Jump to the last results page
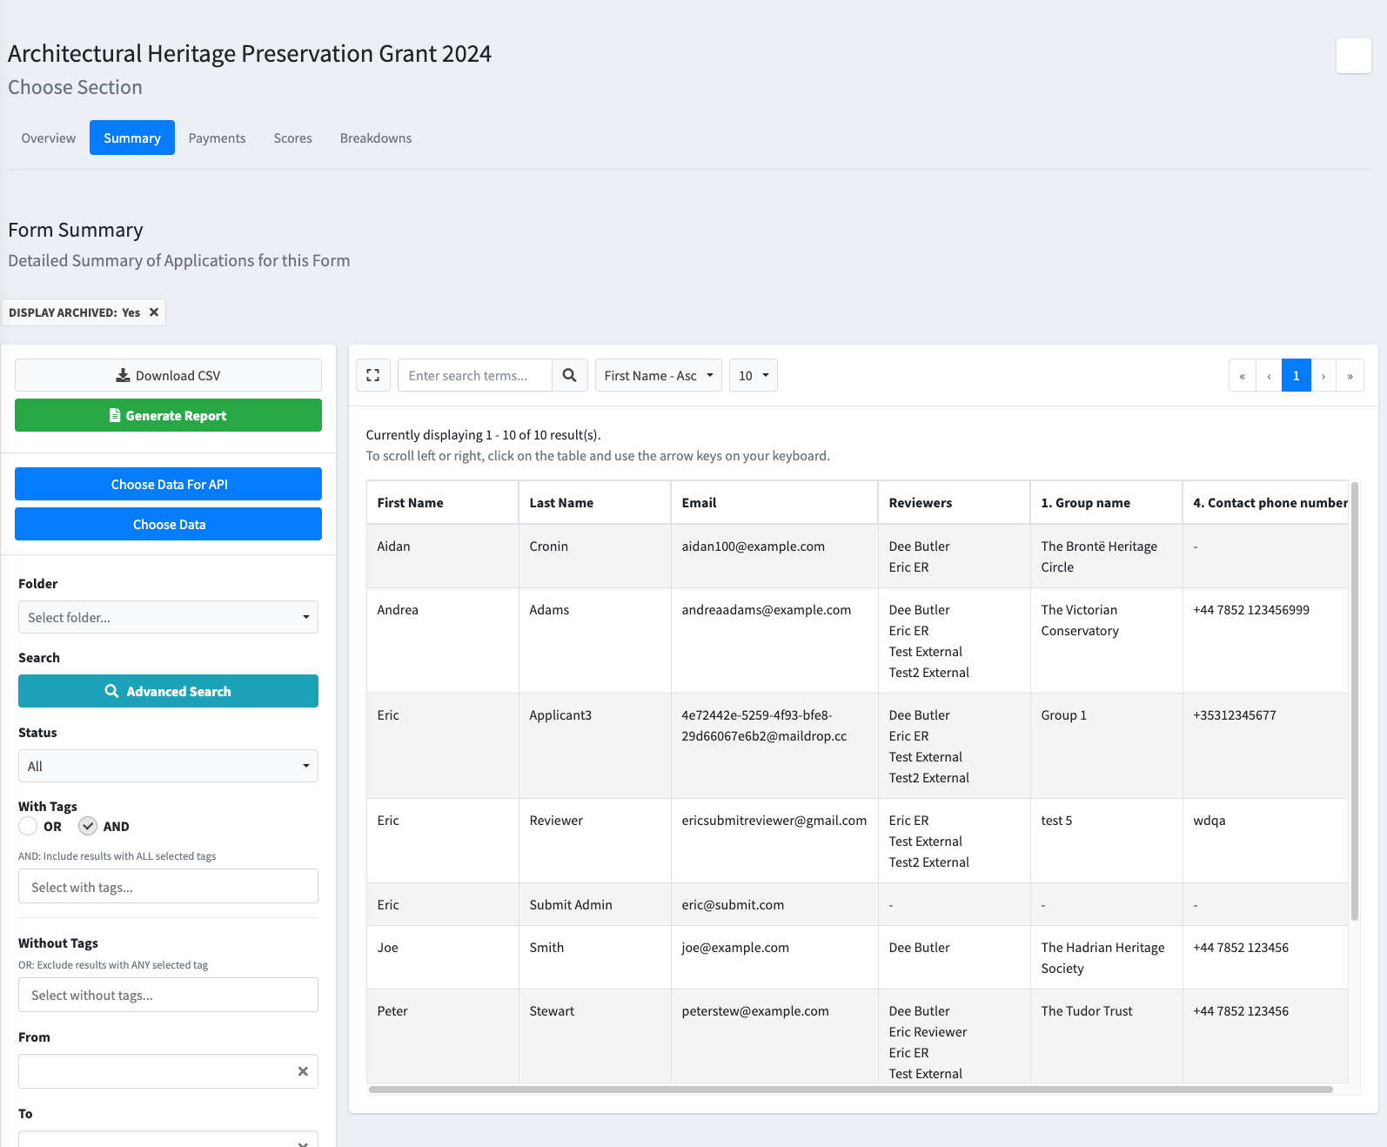The image size is (1387, 1147). (1350, 376)
